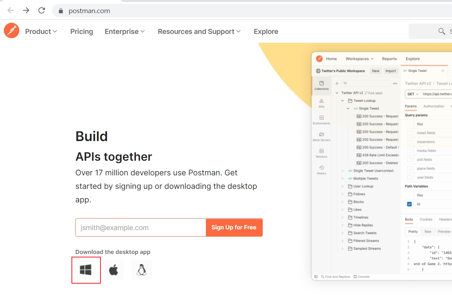Open the Console from the app status bar

point(362,277)
